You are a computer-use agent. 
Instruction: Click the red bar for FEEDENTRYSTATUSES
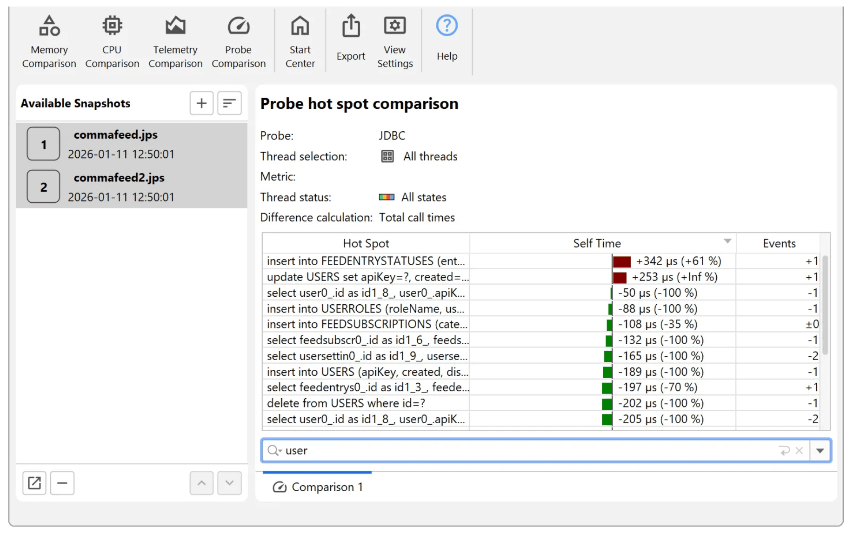(622, 261)
